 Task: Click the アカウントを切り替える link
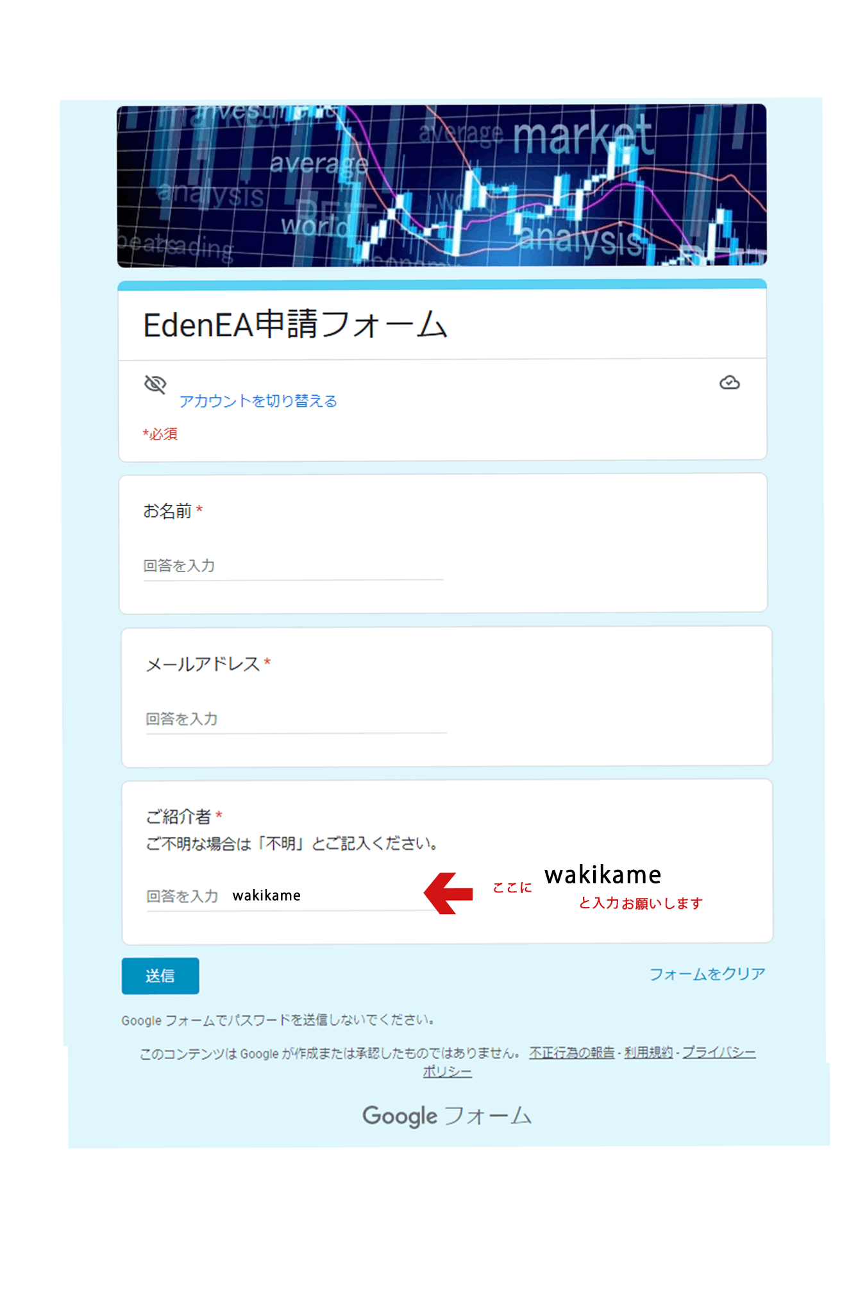pos(258,401)
